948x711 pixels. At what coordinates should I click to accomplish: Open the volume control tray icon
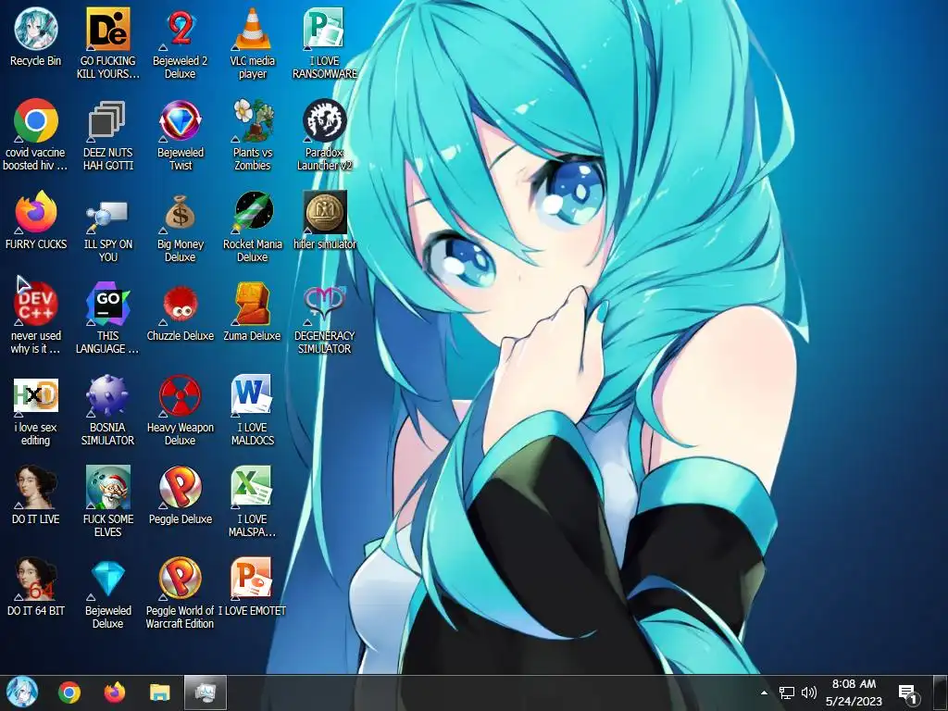[808, 692]
